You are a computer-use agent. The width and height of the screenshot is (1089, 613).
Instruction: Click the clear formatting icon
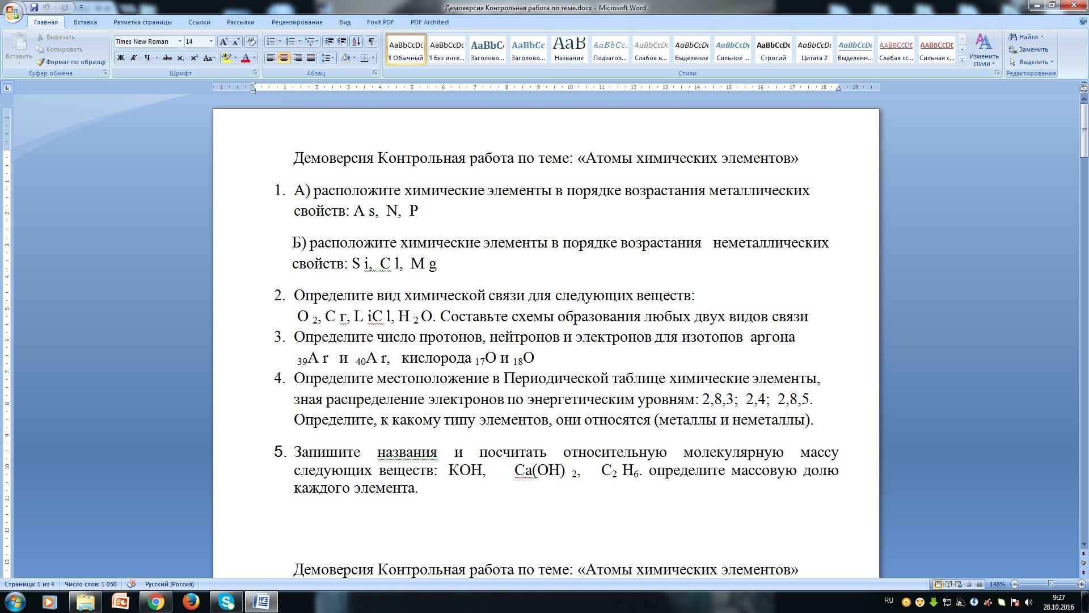coord(251,41)
